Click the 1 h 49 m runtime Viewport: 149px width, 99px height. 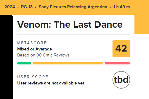[x=122, y=7]
